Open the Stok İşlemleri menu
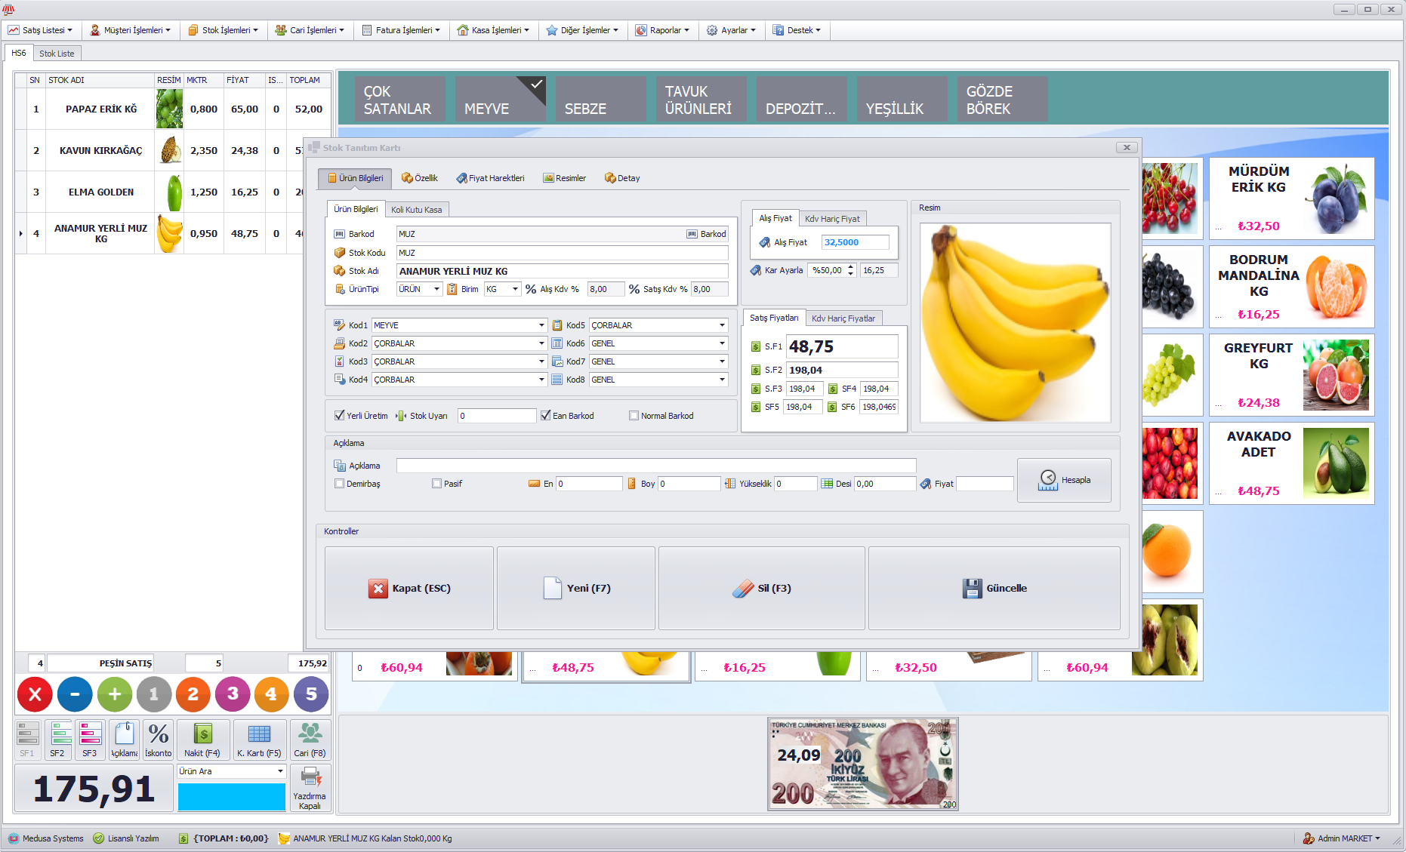The height and width of the screenshot is (852, 1406). (223, 30)
